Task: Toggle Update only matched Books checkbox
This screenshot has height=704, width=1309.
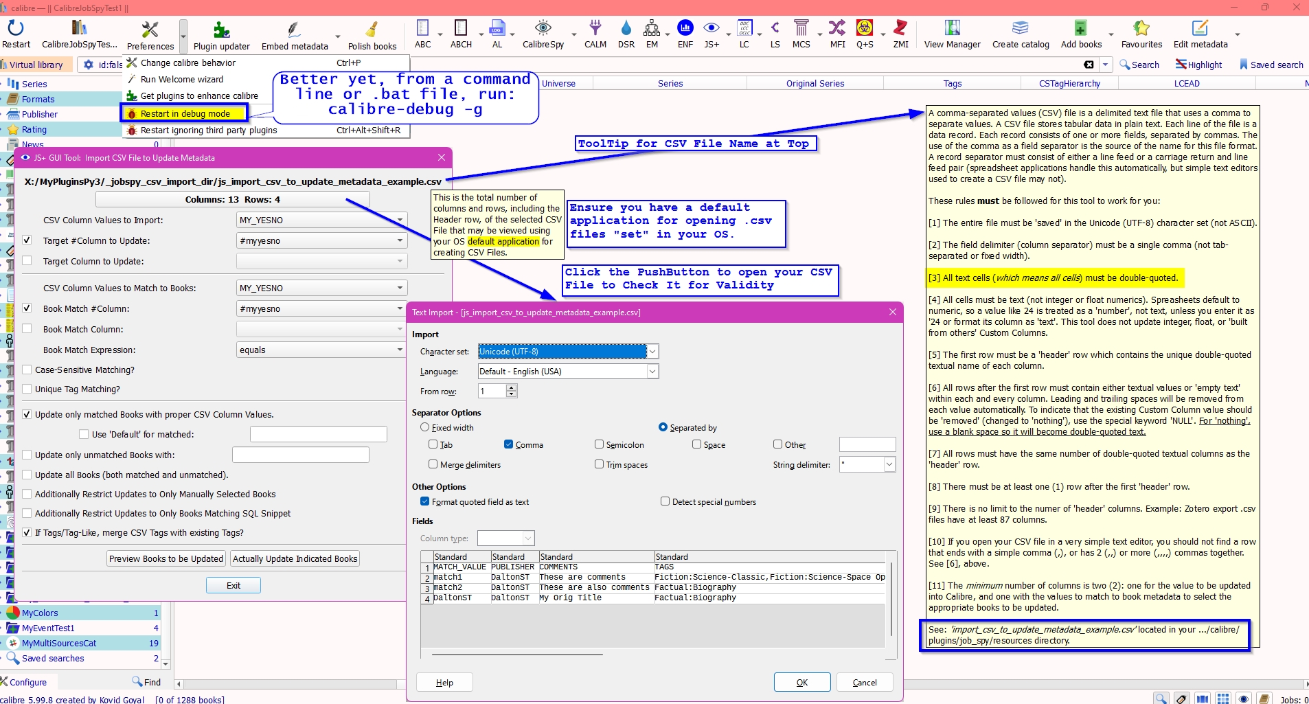Action: tap(27, 414)
